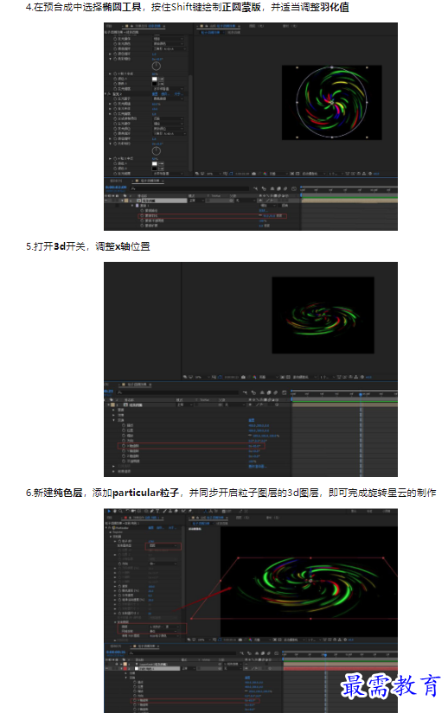The width and height of the screenshot is (448, 713).
Task: Click timeline search field in second screenshot
Action: 178,392
